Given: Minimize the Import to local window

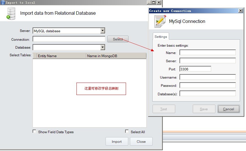Looking at the screenshot, I should point(149,2).
